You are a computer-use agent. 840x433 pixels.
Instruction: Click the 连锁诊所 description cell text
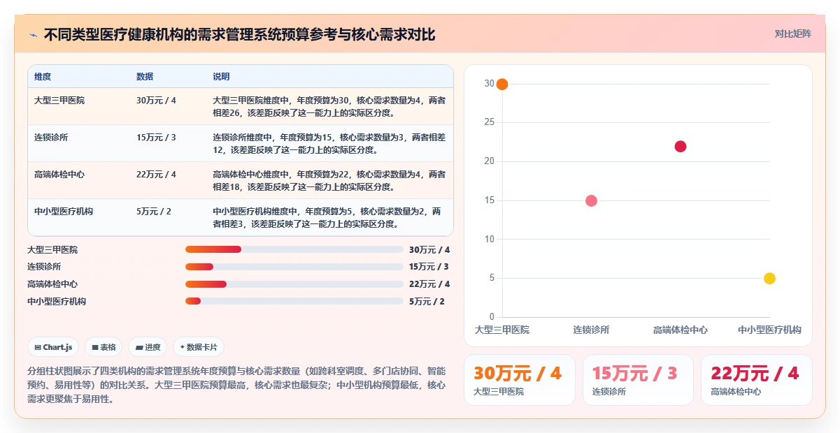[329, 143]
